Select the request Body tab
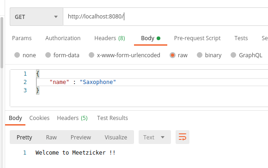The image size is (268, 168). click(151, 38)
